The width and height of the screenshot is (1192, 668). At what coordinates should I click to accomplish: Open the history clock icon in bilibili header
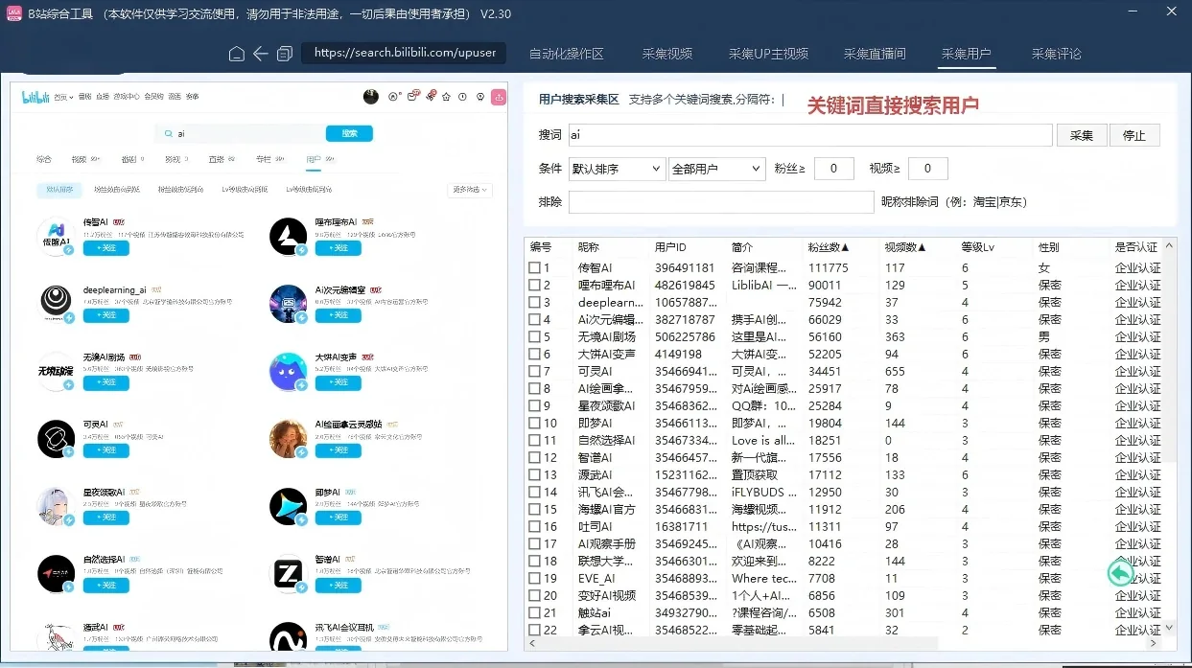pyautogui.click(x=463, y=96)
